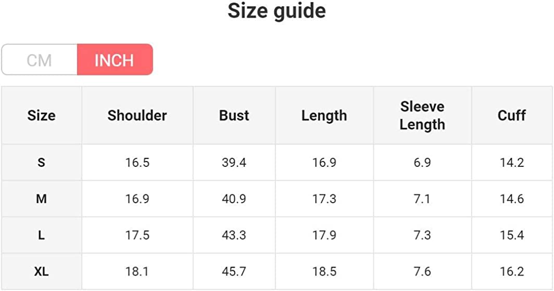Click bust value 39.4 for size S
554x291 pixels.
tap(234, 163)
